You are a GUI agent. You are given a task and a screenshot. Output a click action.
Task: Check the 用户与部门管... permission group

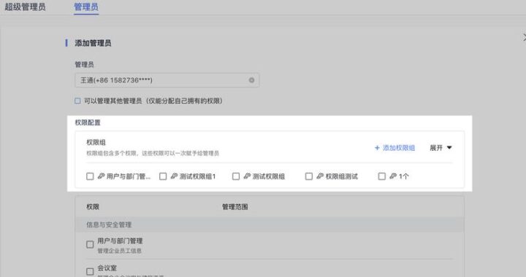(90, 176)
